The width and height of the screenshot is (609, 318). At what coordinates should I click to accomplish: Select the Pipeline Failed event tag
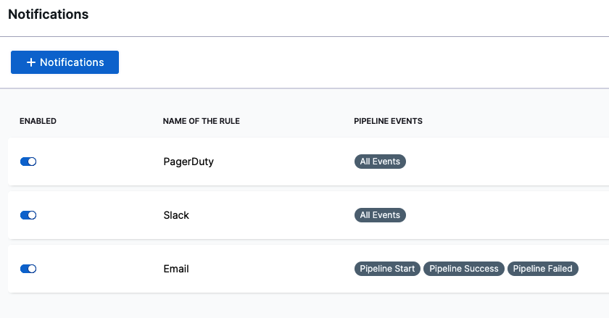coord(543,269)
